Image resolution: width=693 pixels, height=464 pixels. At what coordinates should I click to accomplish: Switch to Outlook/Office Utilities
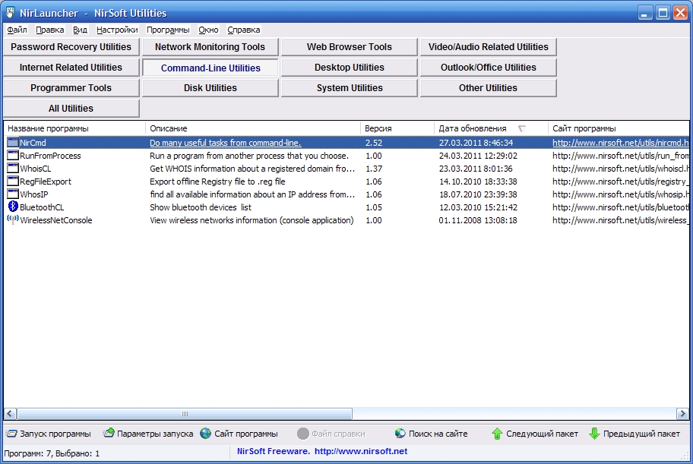tap(489, 67)
